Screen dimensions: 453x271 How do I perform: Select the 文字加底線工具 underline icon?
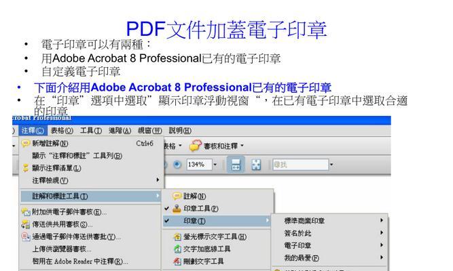point(177,249)
